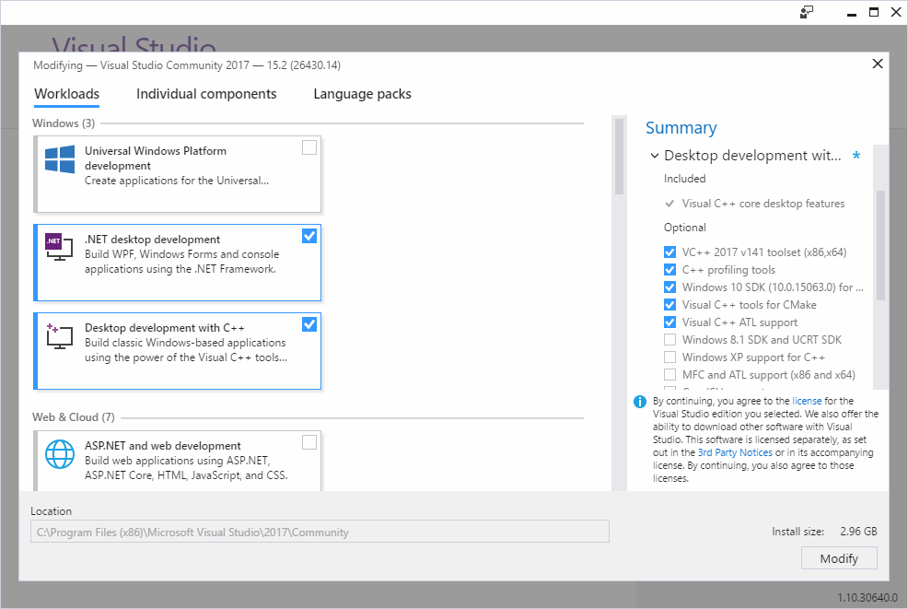Image resolution: width=908 pixels, height=609 pixels.
Task: Uncheck Visual C++ tools for CMake
Action: [x=669, y=304]
